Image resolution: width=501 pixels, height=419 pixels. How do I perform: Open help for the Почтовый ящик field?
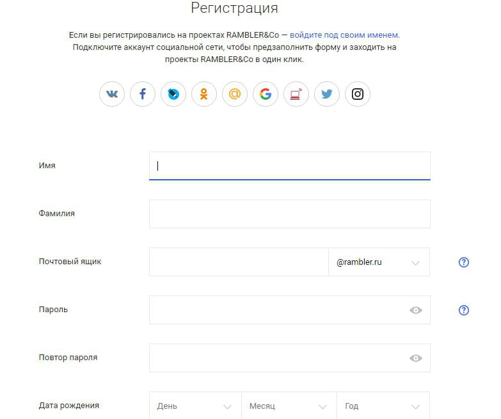click(x=464, y=262)
